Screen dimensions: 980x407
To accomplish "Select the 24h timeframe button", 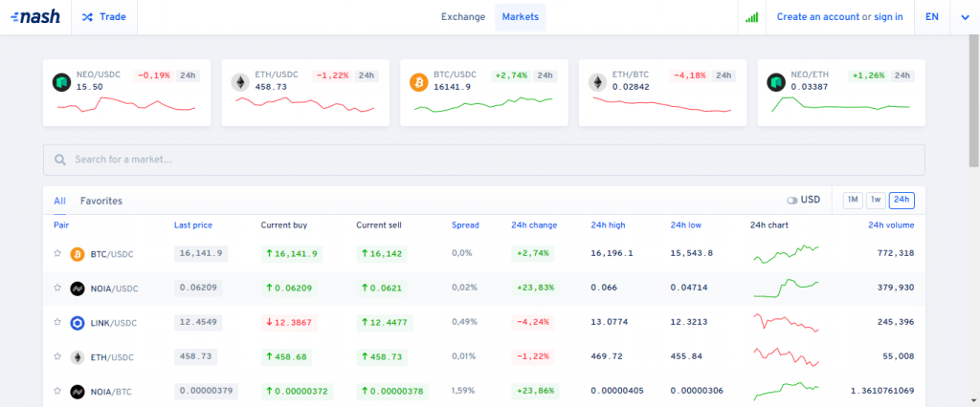I will click(x=902, y=200).
